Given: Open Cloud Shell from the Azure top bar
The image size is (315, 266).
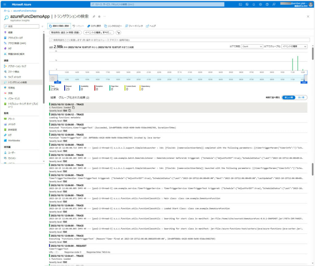Looking at the screenshot, I should click(x=240, y=4).
